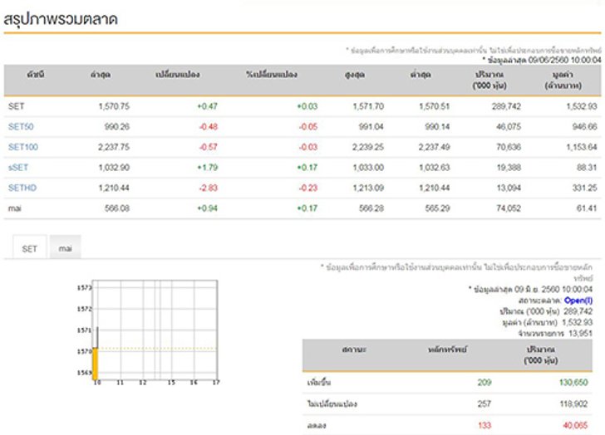Click the SET intraday chart image

click(x=148, y=333)
